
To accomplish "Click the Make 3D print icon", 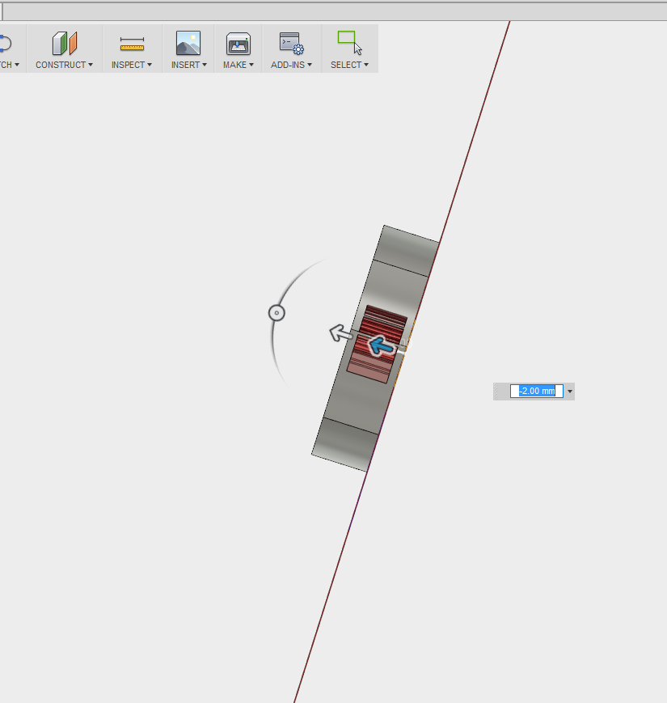I will pos(237,42).
